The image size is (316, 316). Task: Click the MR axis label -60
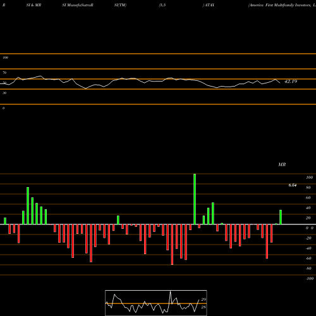coord(308,258)
